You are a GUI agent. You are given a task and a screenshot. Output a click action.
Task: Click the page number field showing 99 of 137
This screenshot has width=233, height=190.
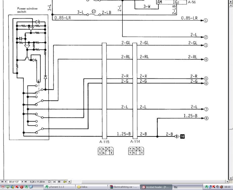click(14, 182)
